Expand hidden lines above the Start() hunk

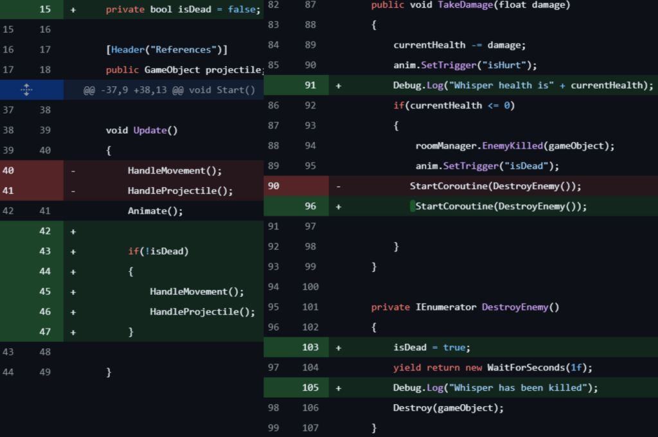26,89
